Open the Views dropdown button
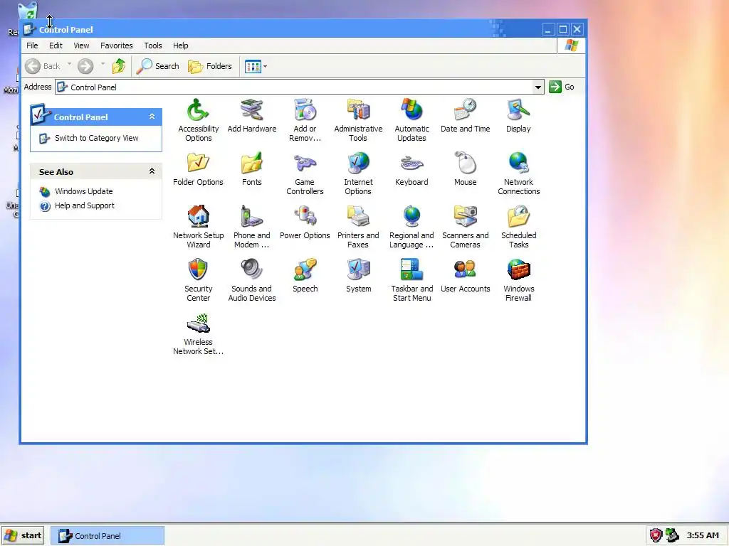The image size is (729, 546). pyautogui.click(x=256, y=66)
